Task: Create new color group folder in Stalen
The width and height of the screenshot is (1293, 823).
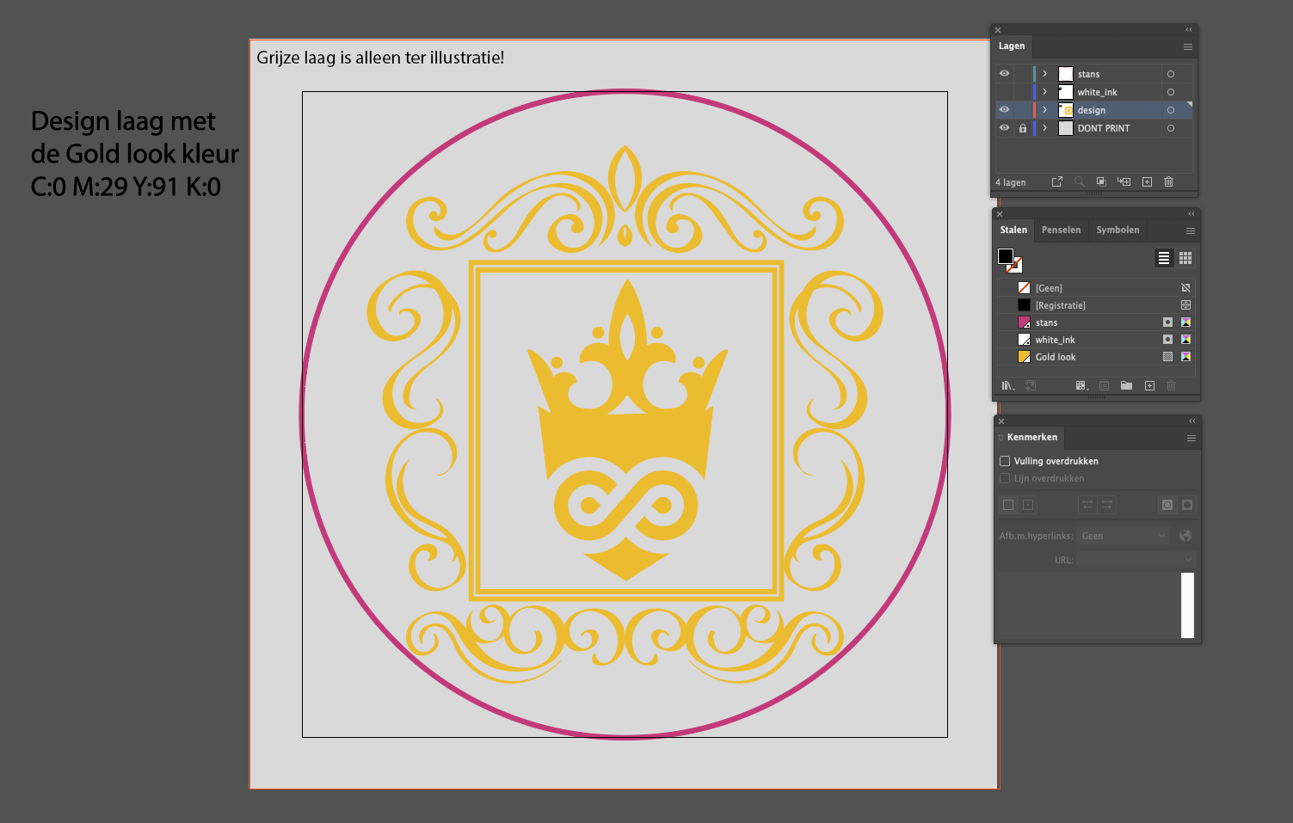Action: 1126,385
